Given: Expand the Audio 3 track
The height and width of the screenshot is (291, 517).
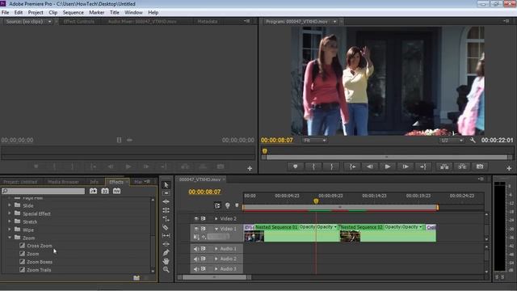Looking at the screenshot, I should point(216,269).
